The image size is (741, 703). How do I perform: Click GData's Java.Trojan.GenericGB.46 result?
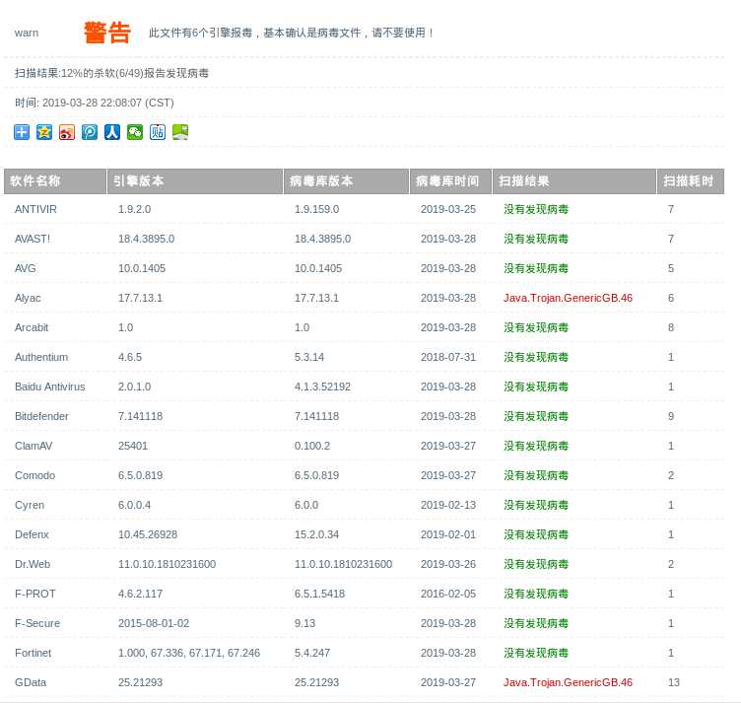coord(568,682)
